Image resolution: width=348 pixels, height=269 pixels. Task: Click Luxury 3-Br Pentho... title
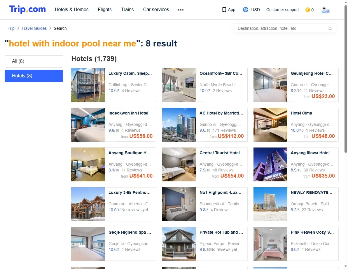tap(130, 193)
